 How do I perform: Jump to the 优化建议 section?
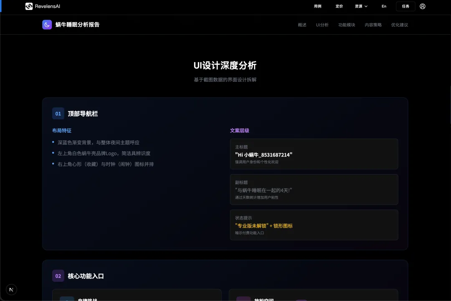400,25
